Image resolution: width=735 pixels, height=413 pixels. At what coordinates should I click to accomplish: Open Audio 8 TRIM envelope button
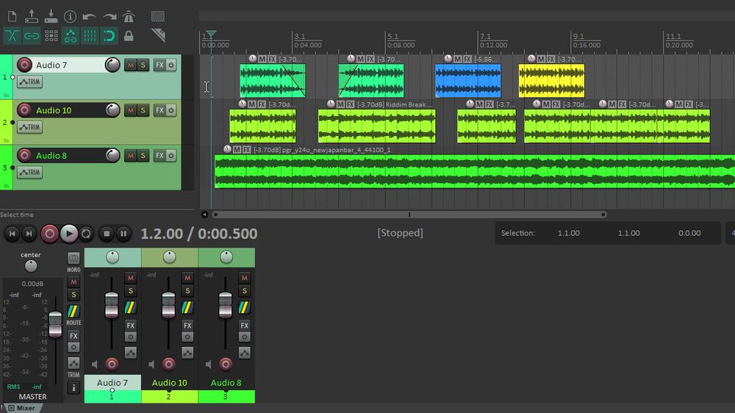pos(30,172)
